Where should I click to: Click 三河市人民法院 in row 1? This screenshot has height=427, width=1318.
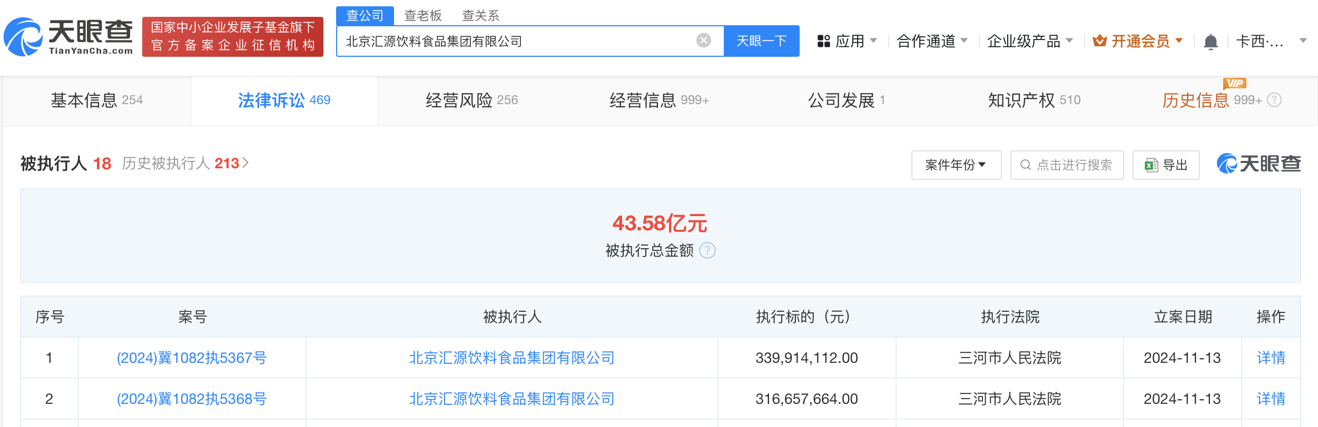pyautogui.click(x=1010, y=358)
